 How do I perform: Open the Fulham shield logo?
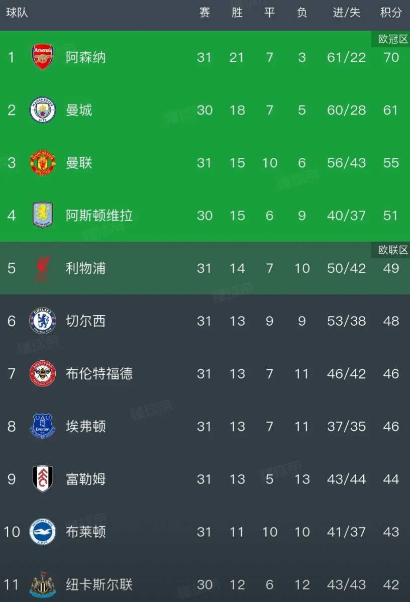43,479
